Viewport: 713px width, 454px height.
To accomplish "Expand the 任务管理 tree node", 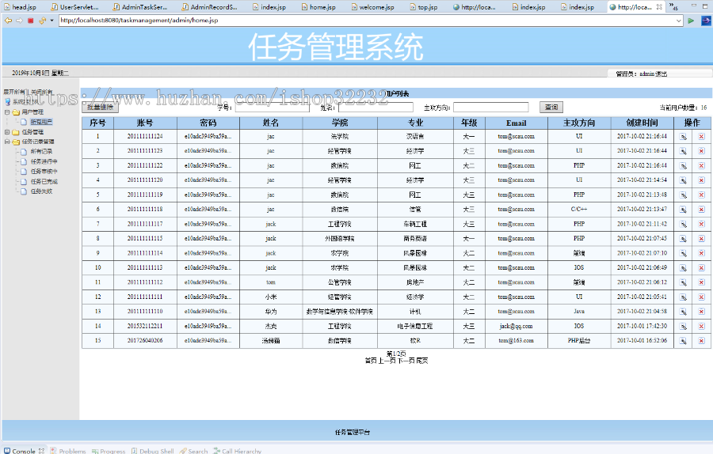I will pos(7,132).
